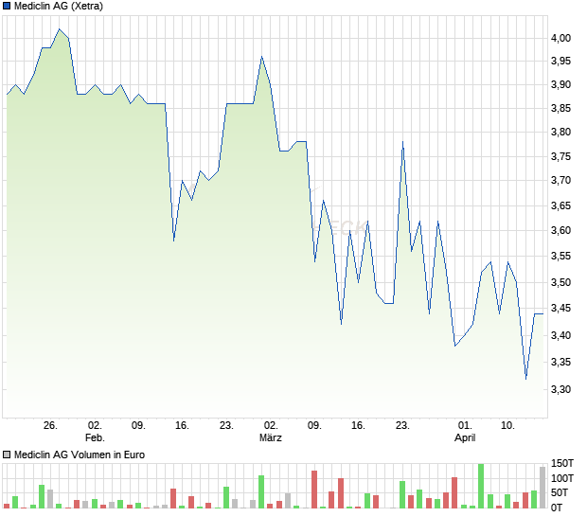Click the '26.' date axis label
The width and height of the screenshot is (587, 517).
coord(50,426)
